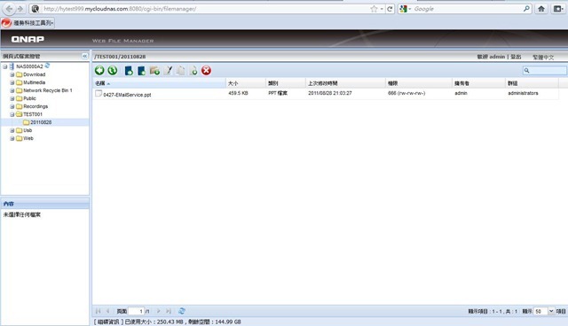Open the items-per-page dropdown showing 50

pos(551,311)
